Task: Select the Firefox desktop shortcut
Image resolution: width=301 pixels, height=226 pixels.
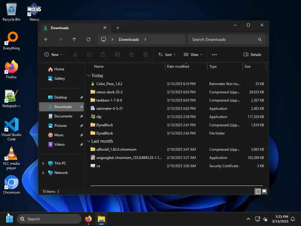Action: [x=11, y=69]
